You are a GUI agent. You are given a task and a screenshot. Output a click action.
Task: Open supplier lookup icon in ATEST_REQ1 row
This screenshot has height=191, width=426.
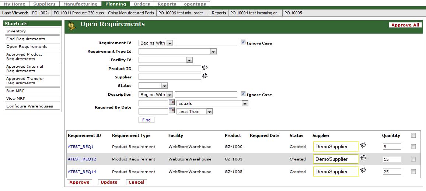tap(363, 145)
